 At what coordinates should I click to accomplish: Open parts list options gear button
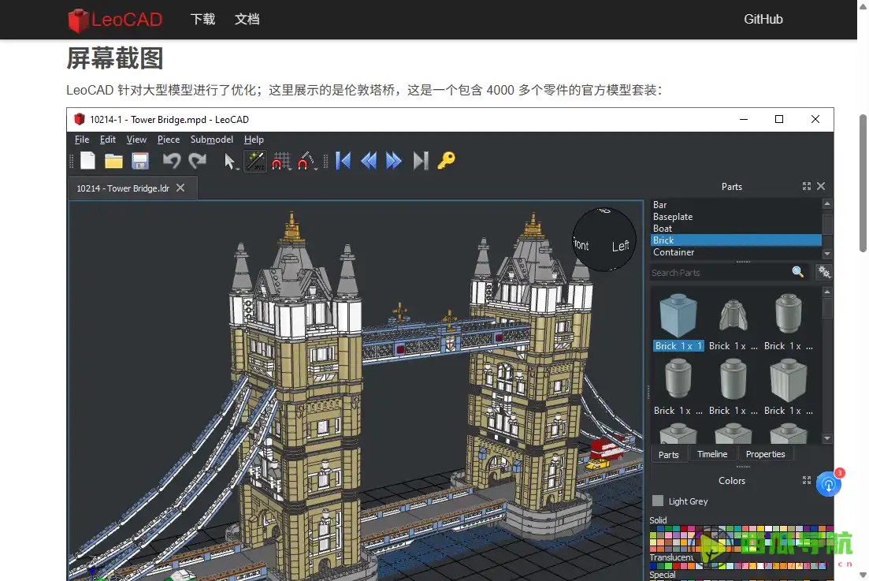click(824, 272)
